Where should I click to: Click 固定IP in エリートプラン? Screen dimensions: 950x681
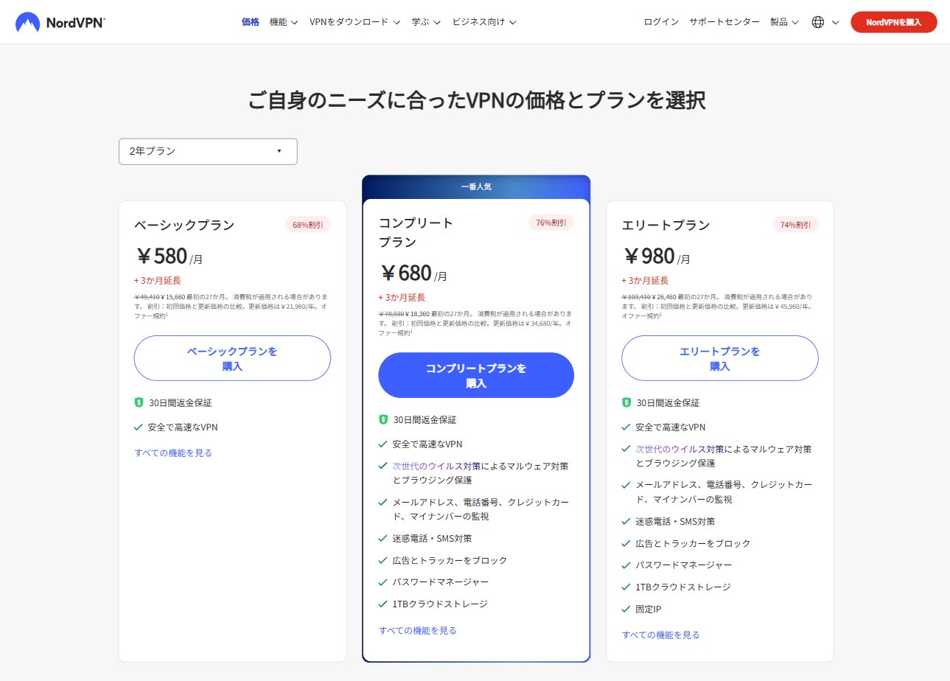(649, 610)
